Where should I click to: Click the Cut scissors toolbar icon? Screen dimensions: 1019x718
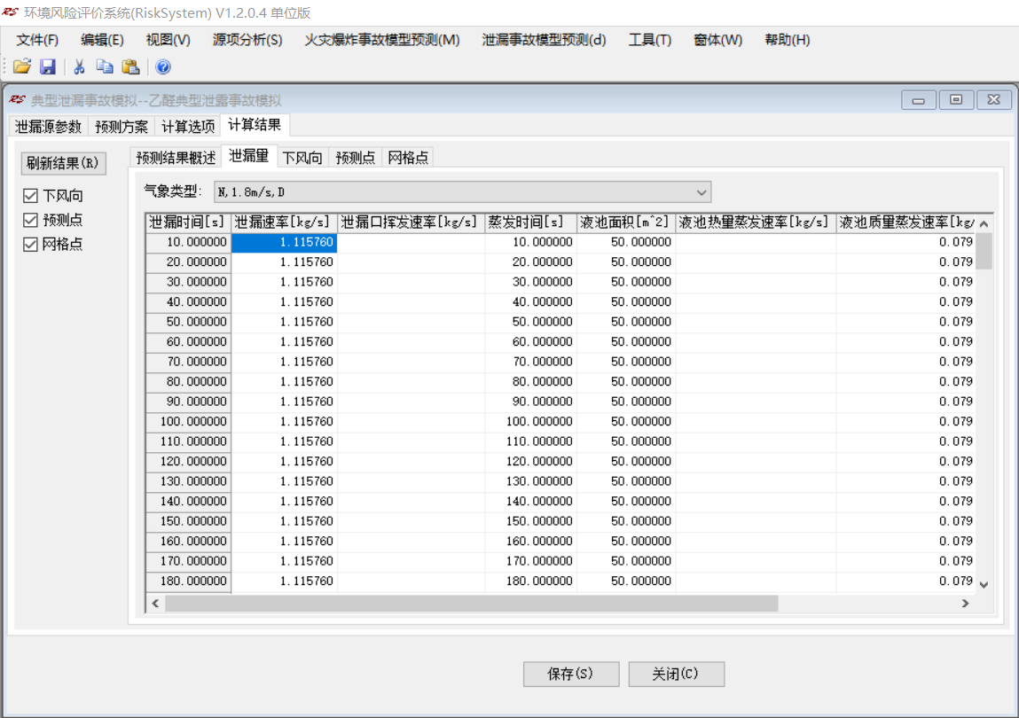79,66
